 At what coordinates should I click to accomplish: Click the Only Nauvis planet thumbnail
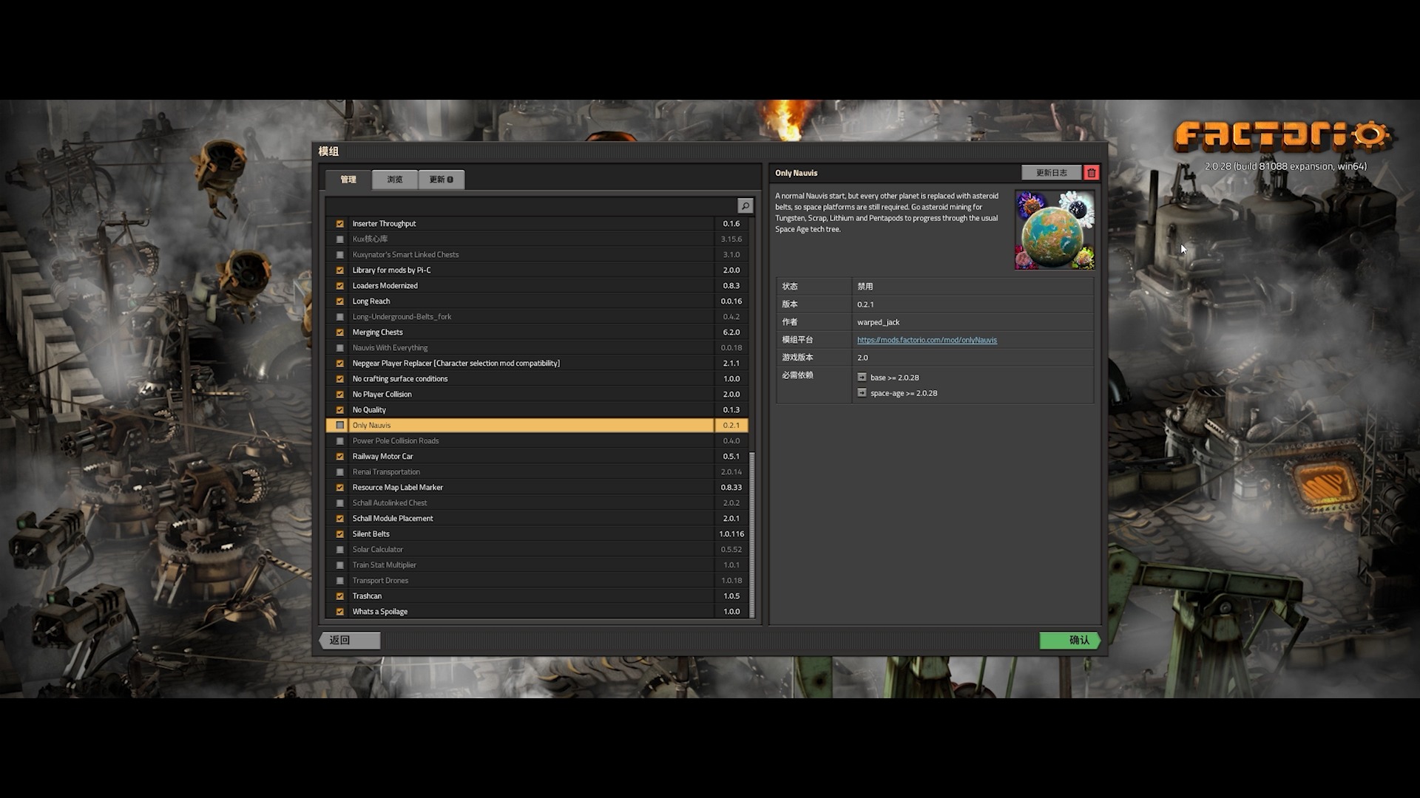pos(1054,231)
